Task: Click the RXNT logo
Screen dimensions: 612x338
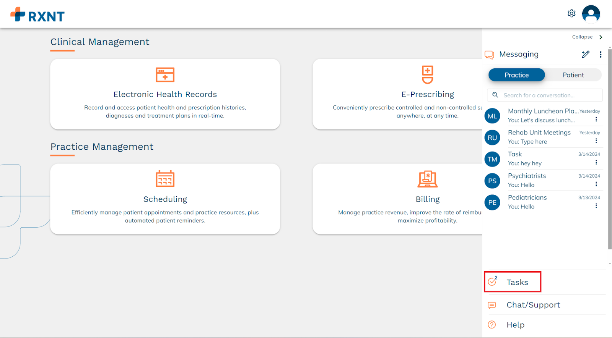Action: pos(37,15)
